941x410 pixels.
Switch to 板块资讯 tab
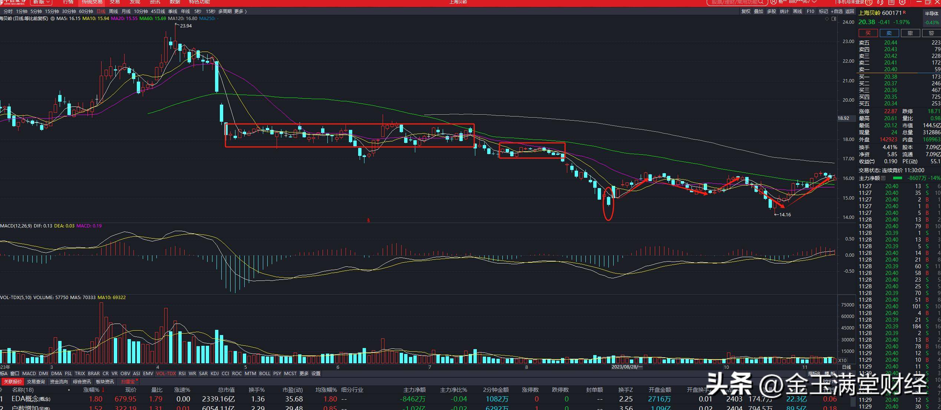(105, 382)
